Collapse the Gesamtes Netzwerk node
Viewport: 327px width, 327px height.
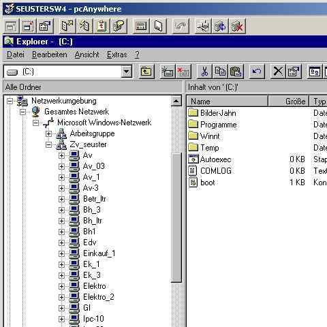click(x=22, y=112)
